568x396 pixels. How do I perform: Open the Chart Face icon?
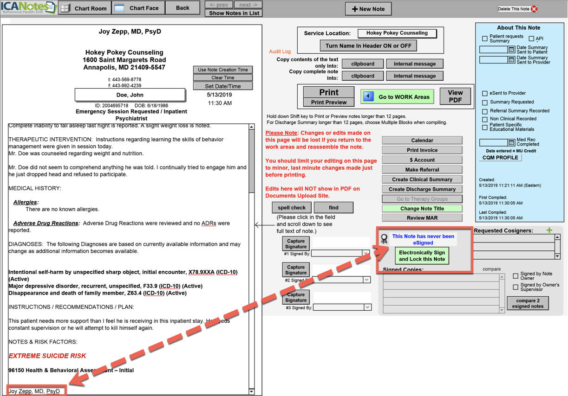[x=119, y=8]
